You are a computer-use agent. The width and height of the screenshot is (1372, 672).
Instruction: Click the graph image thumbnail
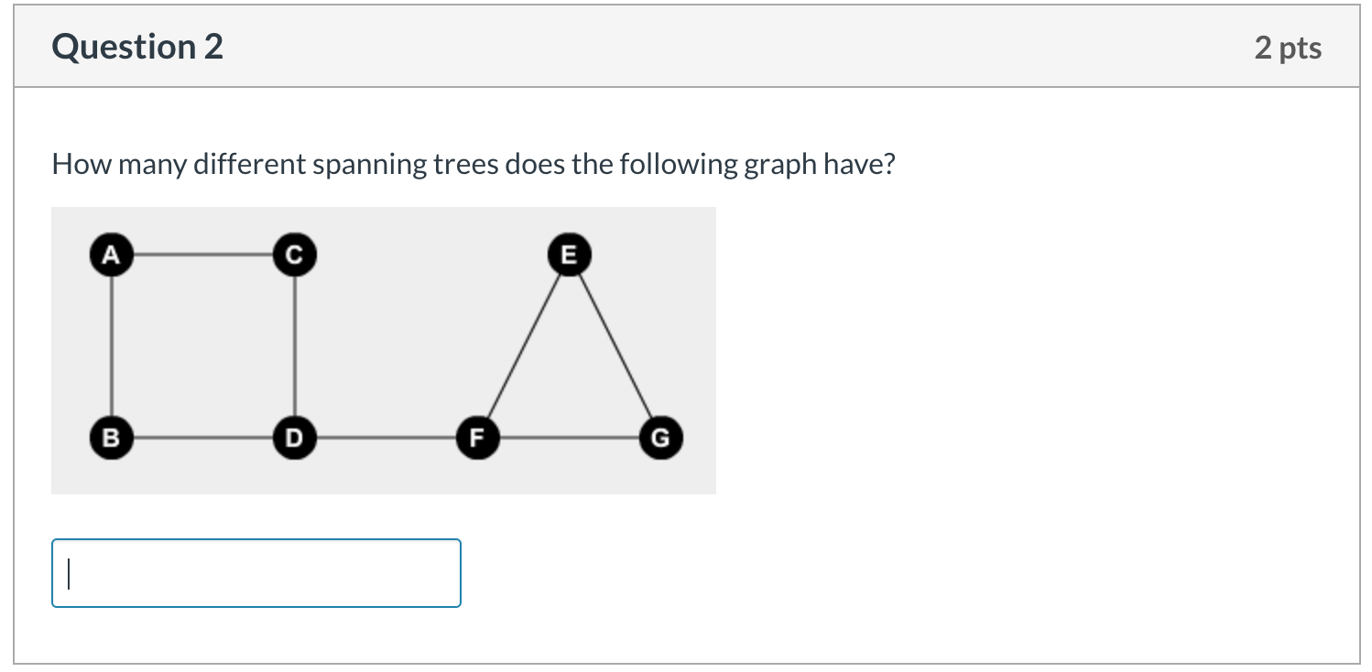pyautogui.click(x=384, y=351)
